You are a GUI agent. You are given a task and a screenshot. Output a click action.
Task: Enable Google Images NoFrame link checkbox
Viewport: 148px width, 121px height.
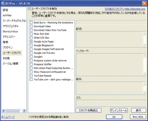(31, 49)
